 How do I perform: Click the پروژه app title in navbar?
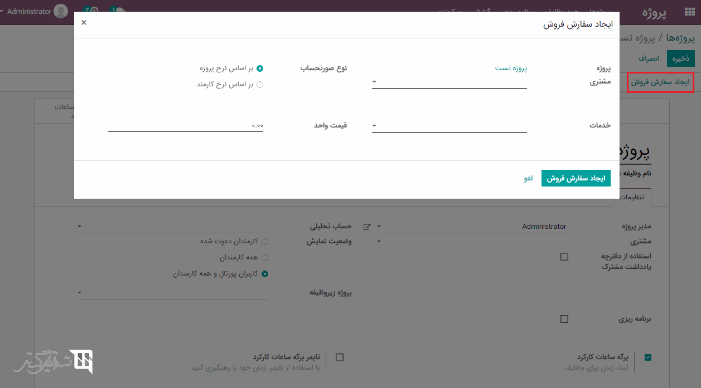coord(654,12)
